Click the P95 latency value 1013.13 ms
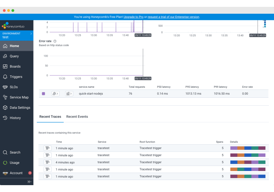The width and height of the screenshot is (274, 192). click(x=193, y=94)
